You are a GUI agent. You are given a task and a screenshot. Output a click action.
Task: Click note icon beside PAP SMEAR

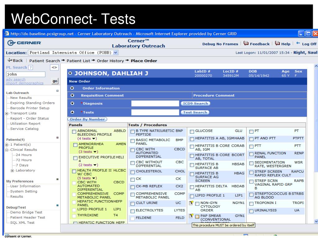tap(191, 216)
